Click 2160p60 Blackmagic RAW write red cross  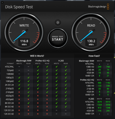pos(19,92)
